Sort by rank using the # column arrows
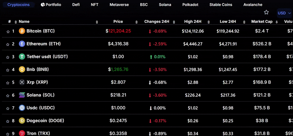Screen dimensions: 293x136 click(16, 22)
